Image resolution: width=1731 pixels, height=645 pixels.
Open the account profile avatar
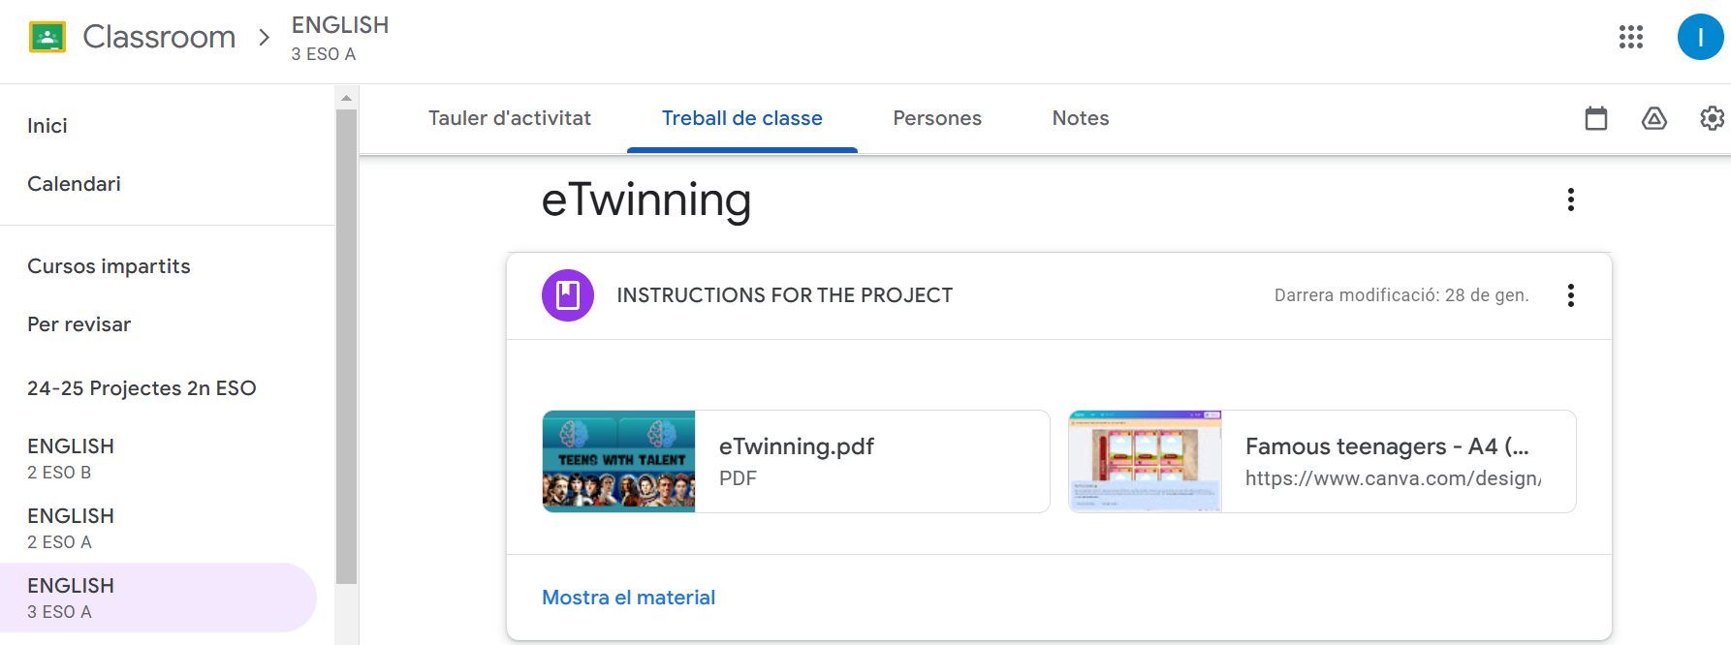pyautogui.click(x=1700, y=37)
